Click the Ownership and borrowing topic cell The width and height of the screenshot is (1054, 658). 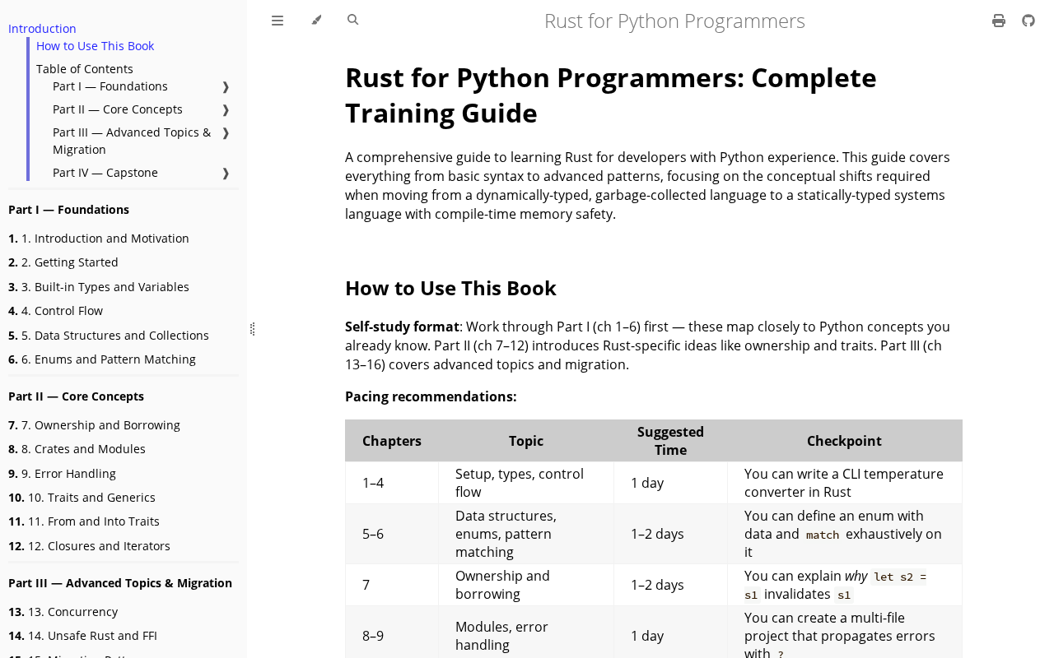(x=526, y=585)
